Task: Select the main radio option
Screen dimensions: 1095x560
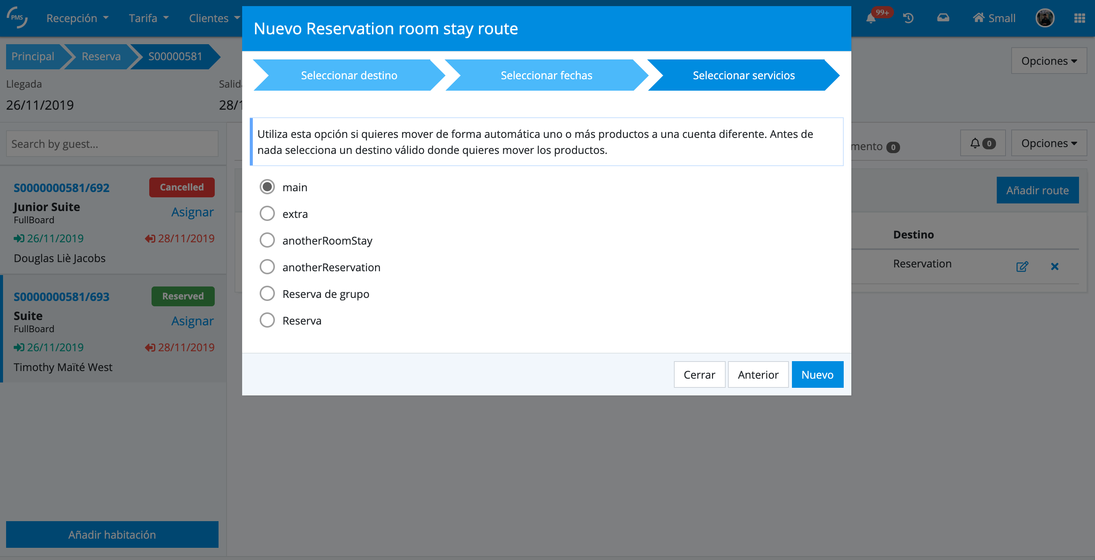Action: tap(267, 187)
